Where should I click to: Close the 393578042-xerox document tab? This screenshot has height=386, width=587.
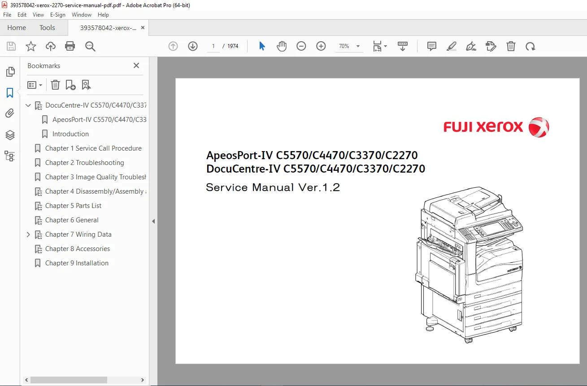click(143, 28)
